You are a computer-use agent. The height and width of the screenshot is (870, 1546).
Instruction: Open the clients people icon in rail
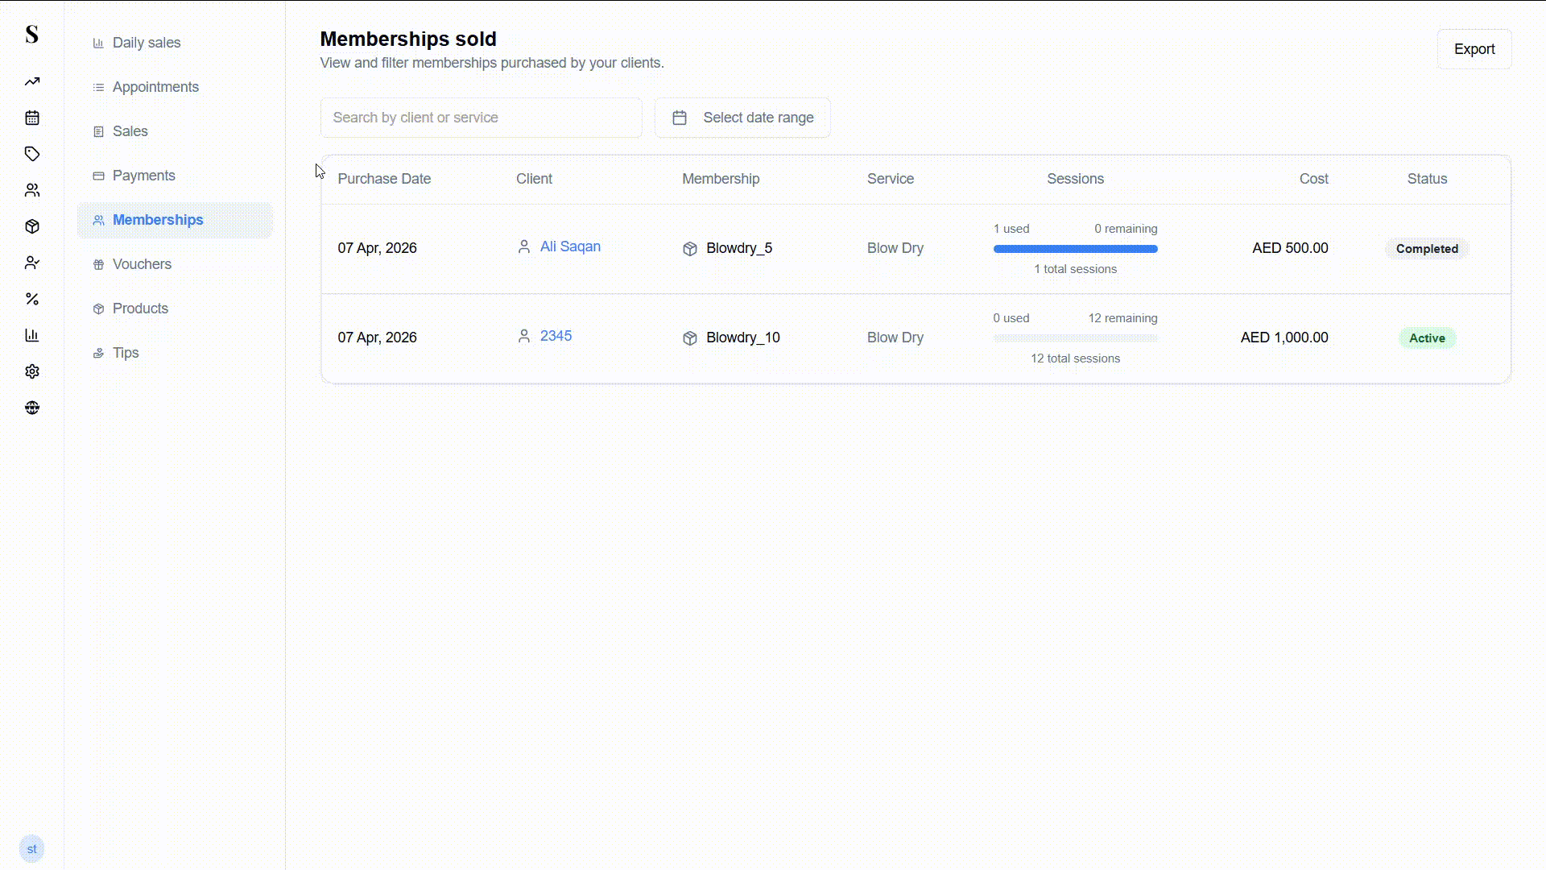coord(32,190)
